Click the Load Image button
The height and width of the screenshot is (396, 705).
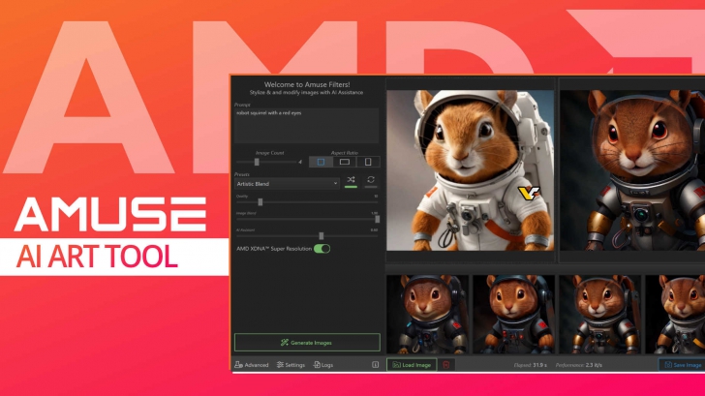[412, 365]
